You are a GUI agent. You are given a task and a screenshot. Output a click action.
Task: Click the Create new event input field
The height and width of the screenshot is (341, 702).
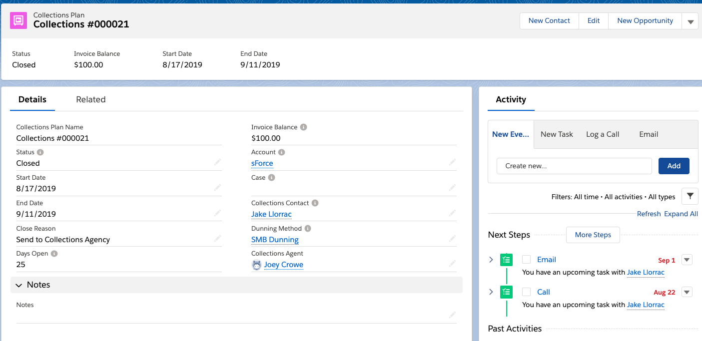click(x=574, y=165)
